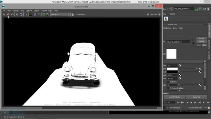Click the OccTightPass render layer icon
The height and width of the screenshot is (119, 211).
pos(73,14)
